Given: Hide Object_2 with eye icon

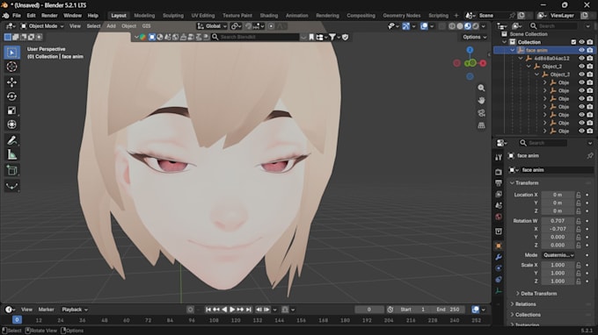Looking at the screenshot, I should [581, 66].
